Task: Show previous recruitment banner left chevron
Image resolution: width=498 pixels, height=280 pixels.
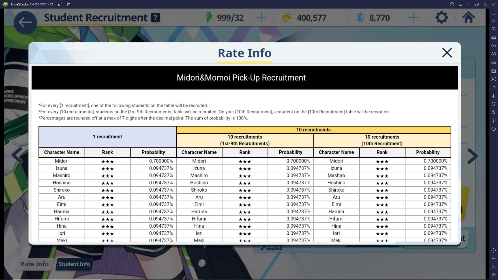Action: (17, 156)
